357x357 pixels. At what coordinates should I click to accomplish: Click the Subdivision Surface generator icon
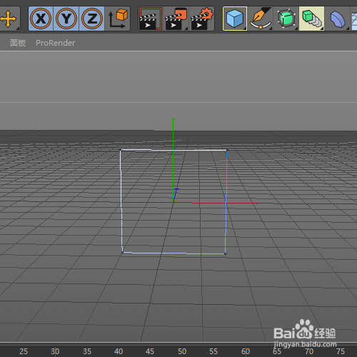click(286, 19)
